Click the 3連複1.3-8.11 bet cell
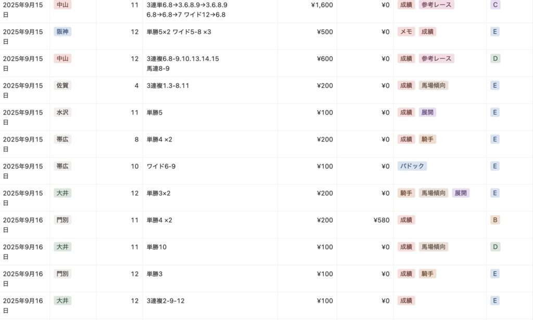This screenshot has width=533, height=320. tap(168, 85)
